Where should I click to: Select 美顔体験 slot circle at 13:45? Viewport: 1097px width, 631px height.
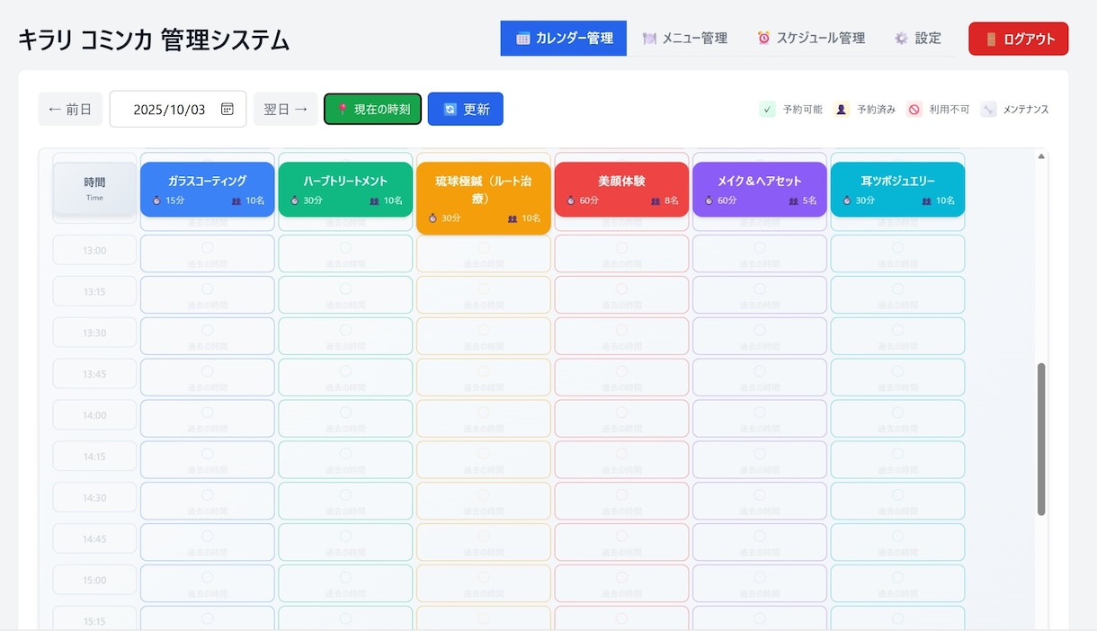click(x=622, y=371)
